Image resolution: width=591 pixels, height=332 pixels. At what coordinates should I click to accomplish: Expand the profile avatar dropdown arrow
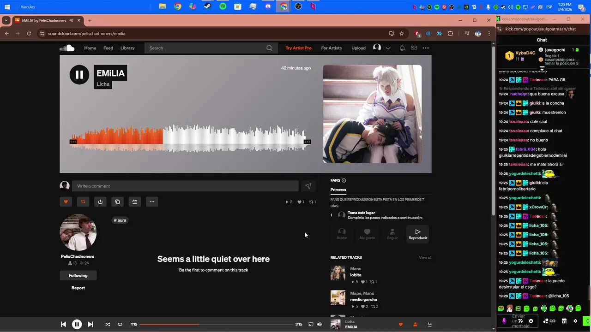point(388,48)
